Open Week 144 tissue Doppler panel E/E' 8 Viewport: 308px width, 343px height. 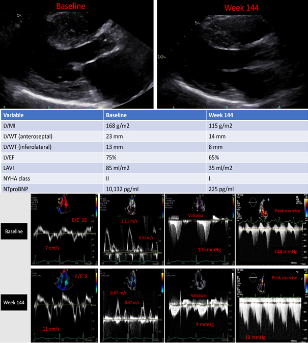click(x=64, y=304)
